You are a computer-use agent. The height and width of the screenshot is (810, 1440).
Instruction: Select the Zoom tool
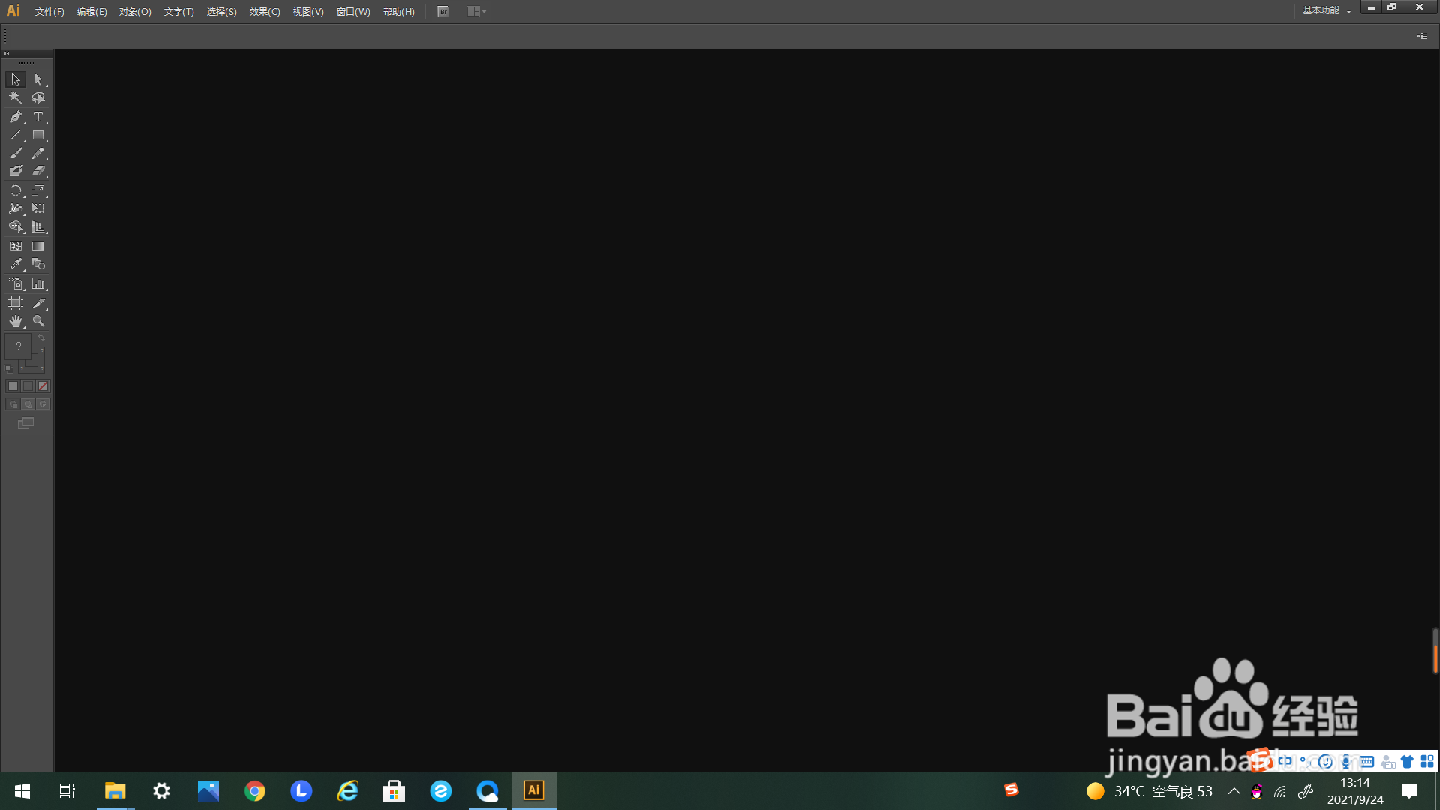point(38,321)
